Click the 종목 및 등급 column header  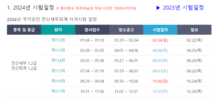24,30
